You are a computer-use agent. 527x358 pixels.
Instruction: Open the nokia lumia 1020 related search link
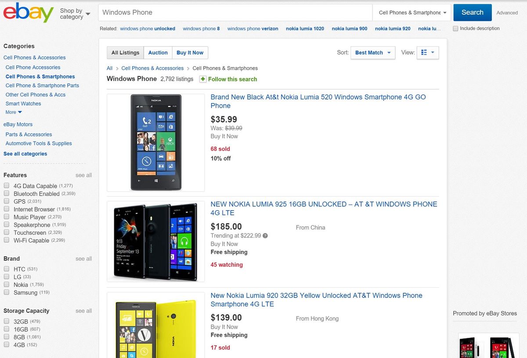tap(305, 28)
